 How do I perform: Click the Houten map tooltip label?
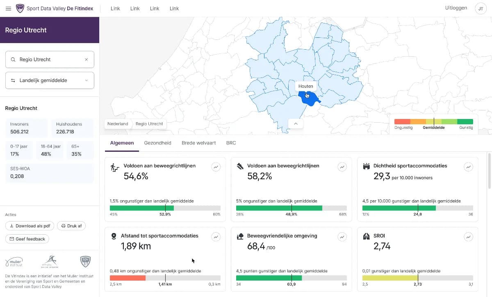tap(306, 86)
